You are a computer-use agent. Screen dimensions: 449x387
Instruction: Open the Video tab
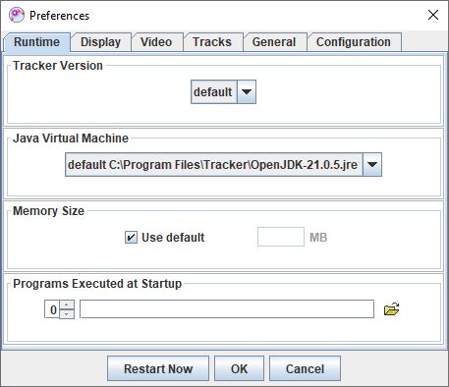[156, 42]
